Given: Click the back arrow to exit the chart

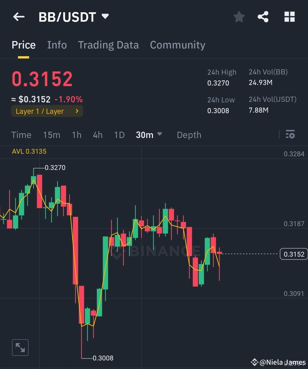Looking at the screenshot, I should [19, 17].
